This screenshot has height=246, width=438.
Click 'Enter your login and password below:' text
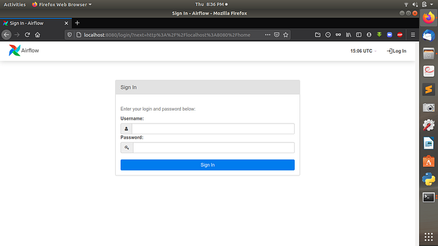click(x=158, y=109)
